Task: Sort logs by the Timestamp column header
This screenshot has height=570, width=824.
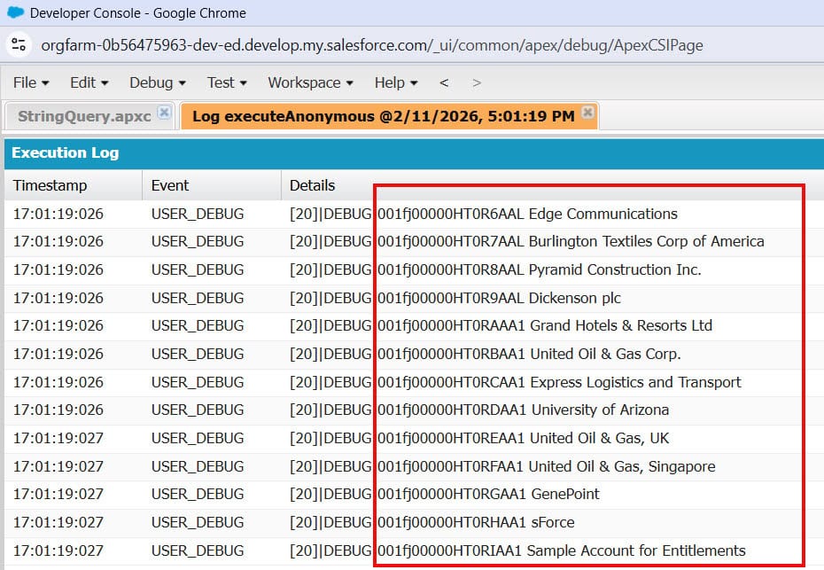Action: (x=48, y=184)
